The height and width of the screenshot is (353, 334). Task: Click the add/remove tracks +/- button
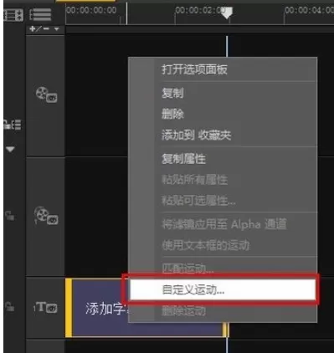tap(39, 28)
